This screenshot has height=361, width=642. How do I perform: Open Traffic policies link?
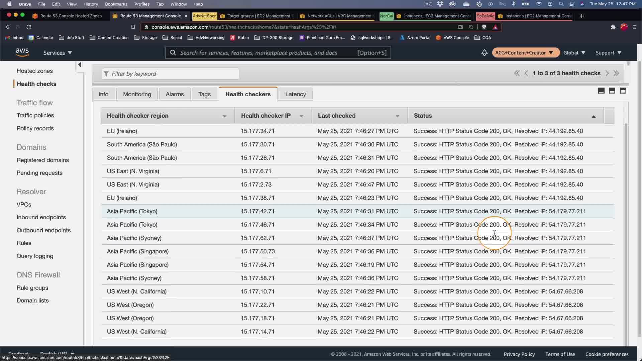point(35,115)
